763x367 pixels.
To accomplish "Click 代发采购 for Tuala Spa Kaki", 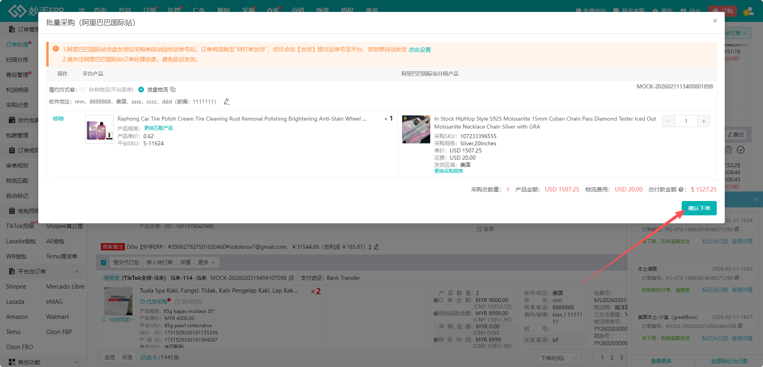I will pos(155,302).
